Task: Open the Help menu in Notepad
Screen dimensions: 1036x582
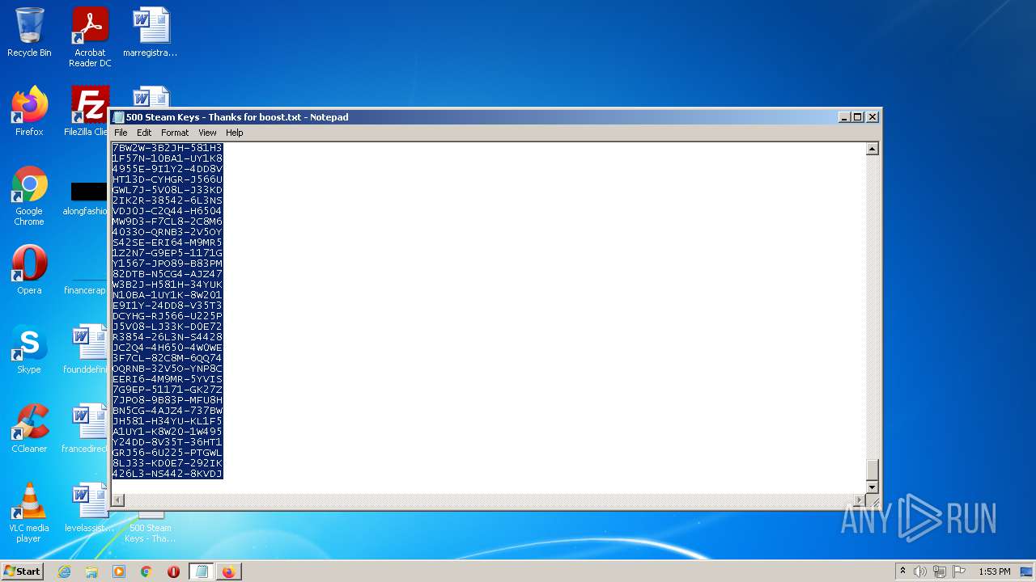Action: [235, 133]
